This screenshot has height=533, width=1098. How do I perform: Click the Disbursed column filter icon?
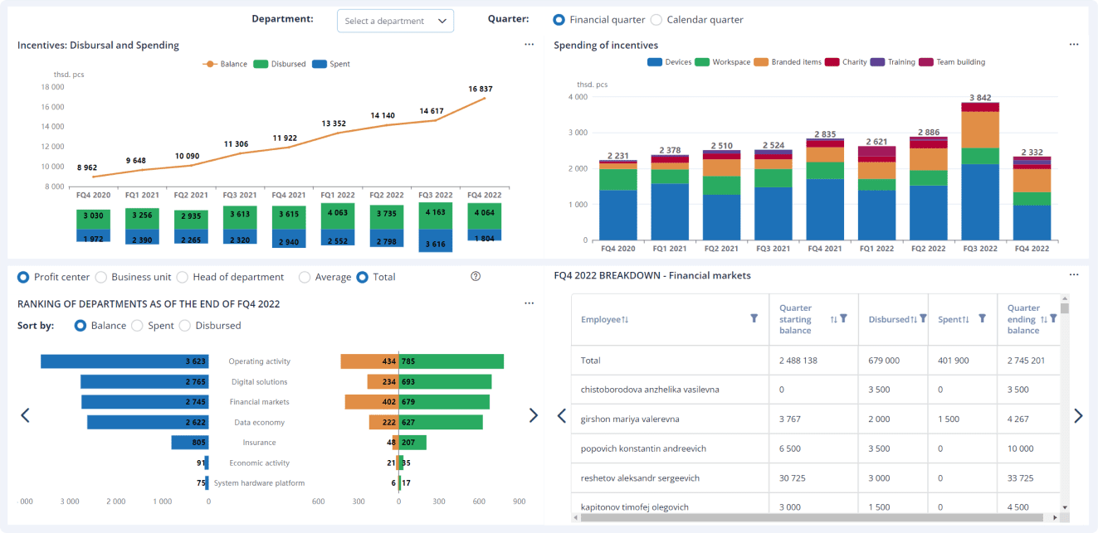(922, 319)
